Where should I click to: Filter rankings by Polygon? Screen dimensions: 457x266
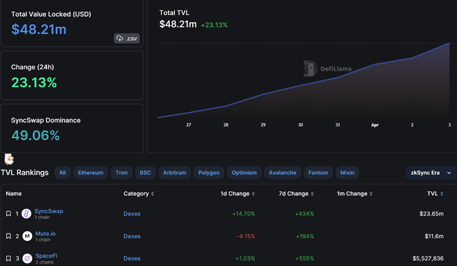click(209, 173)
